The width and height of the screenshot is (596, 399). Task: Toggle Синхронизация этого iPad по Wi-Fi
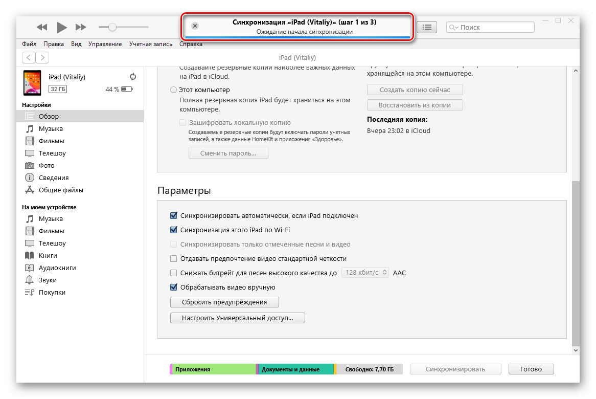coord(174,230)
